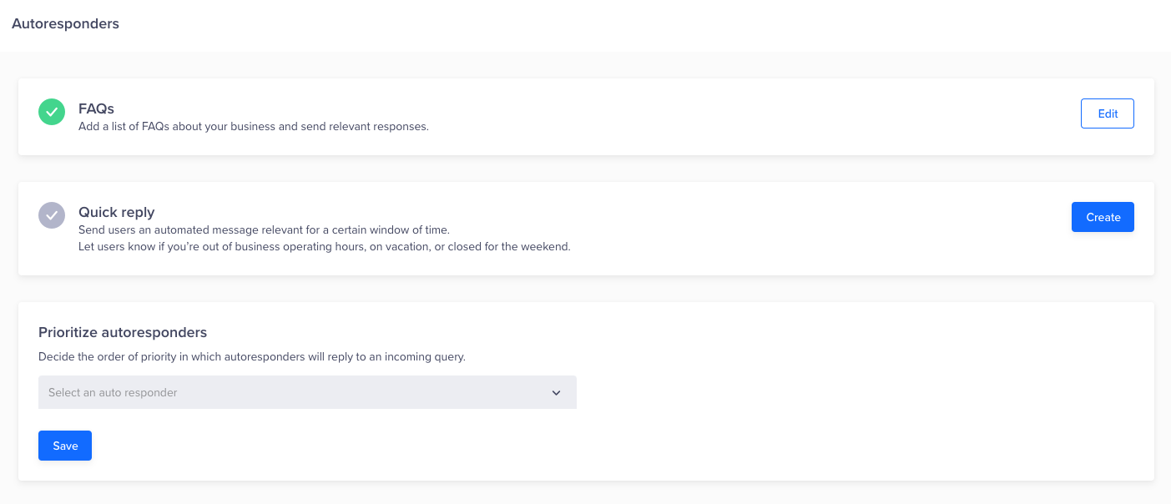Create a Quick reply autoresponder

tap(1103, 217)
